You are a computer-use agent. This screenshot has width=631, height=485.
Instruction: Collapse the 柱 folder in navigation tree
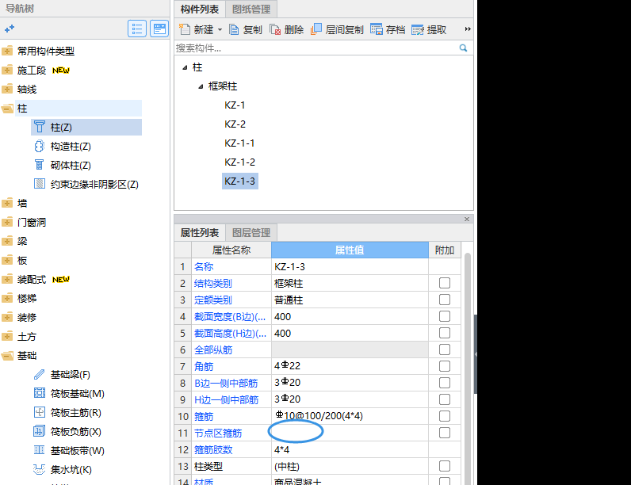[7, 109]
